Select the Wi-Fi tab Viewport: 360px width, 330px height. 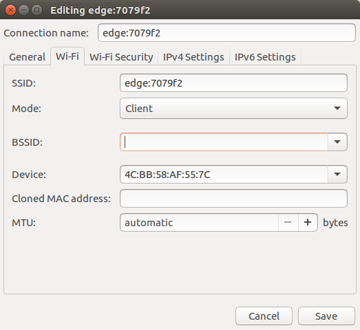(x=67, y=56)
